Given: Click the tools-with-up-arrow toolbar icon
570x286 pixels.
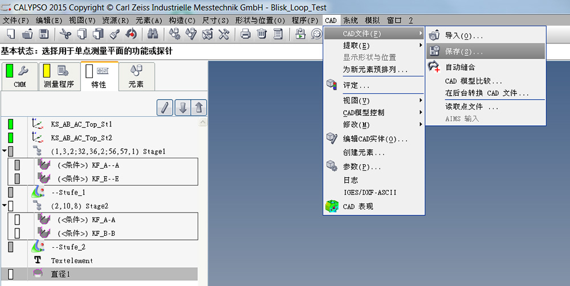Looking at the screenshot, I should click(x=207, y=34).
